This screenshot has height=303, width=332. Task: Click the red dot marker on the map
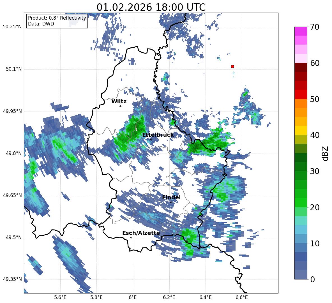click(232, 66)
